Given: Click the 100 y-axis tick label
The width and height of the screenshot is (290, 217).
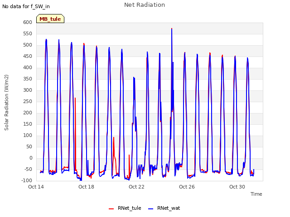Looking at the screenshot, I should 28,136.
